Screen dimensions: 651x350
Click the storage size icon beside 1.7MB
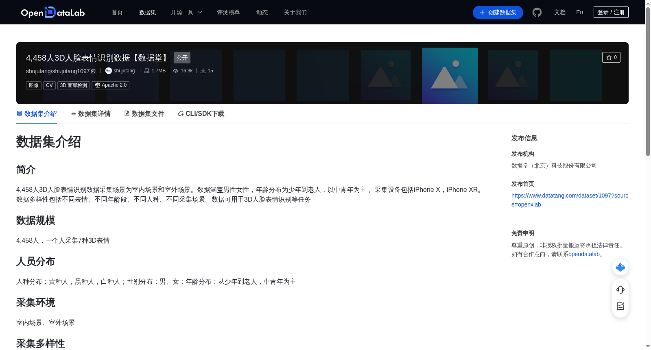(x=147, y=71)
